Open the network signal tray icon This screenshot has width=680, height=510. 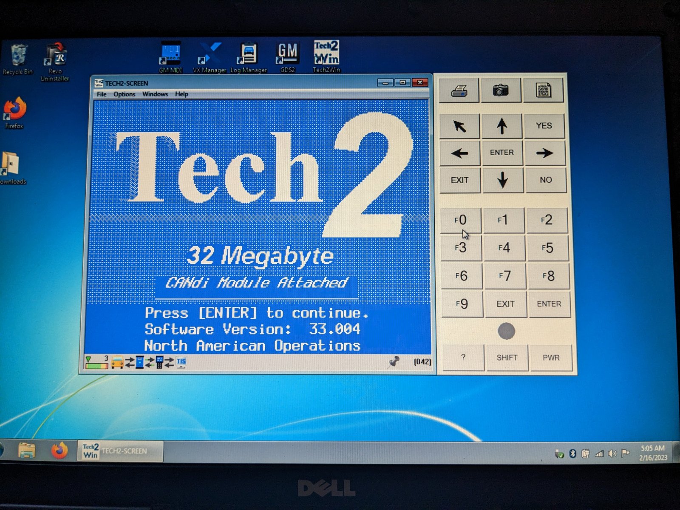pyautogui.click(x=599, y=454)
